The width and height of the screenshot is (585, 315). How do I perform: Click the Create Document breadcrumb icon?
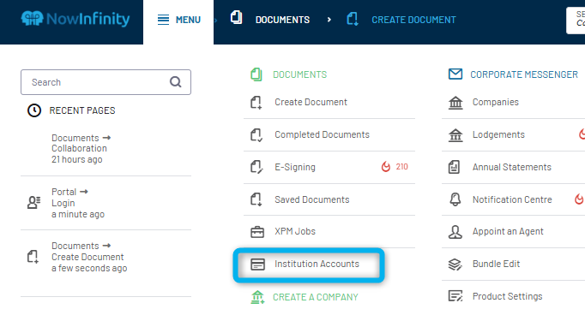pos(353,19)
